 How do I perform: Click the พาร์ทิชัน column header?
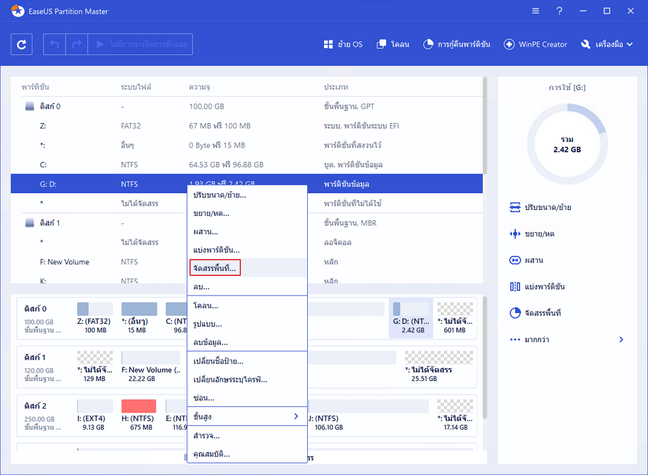click(36, 87)
